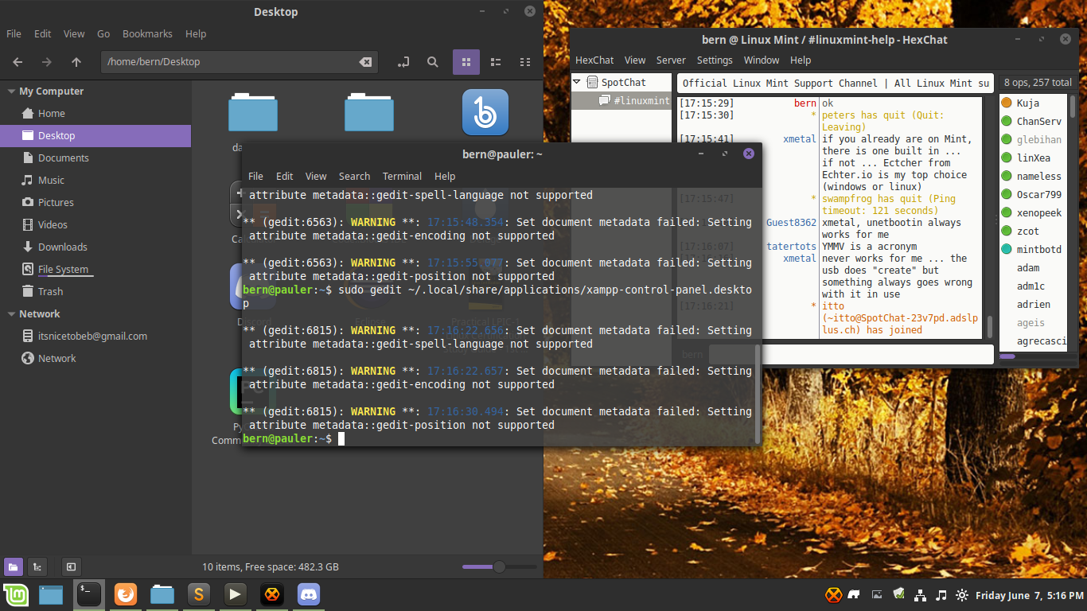Switch Nemo to icon view
This screenshot has height=611, width=1087.
pos(466,62)
